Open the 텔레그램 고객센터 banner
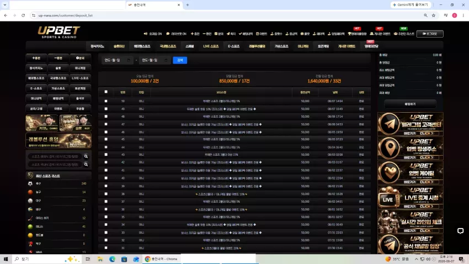Image resolution: width=469 pixels, height=264 pixels. 411,124
